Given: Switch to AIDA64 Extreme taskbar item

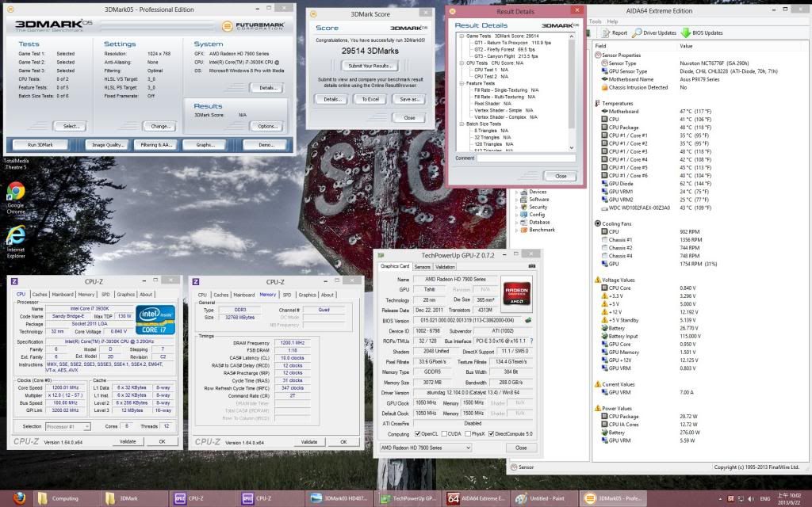Looking at the screenshot, I should click(477, 498).
